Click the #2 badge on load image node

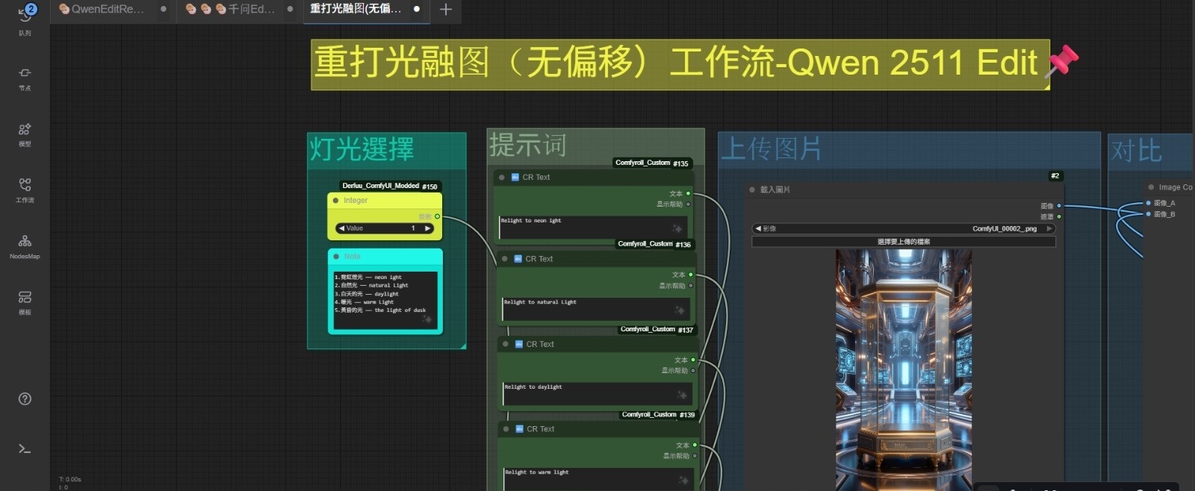click(x=1055, y=176)
